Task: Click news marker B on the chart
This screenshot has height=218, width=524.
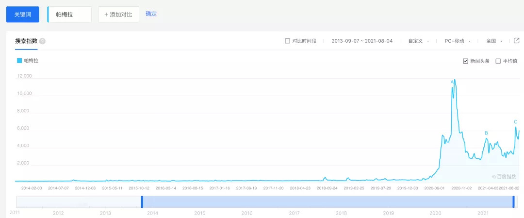Action: point(486,133)
